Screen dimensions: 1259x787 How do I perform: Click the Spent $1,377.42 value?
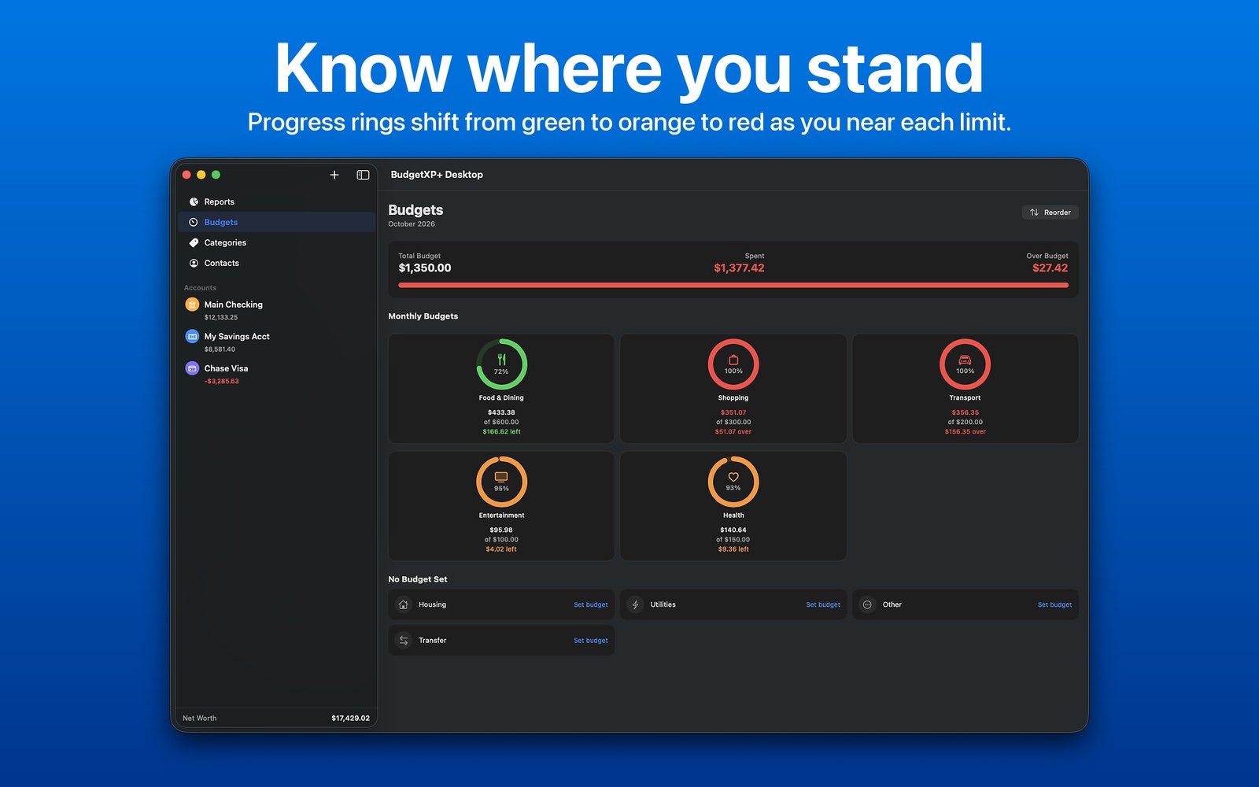[739, 268]
